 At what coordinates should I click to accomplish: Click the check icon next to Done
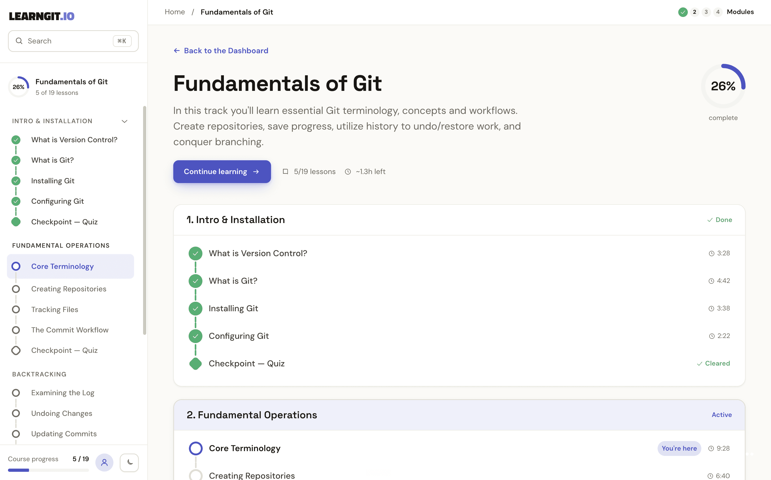click(x=710, y=220)
